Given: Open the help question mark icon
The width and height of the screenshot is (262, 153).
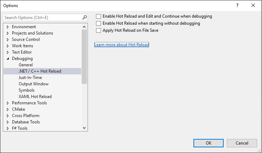Looking at the screenshot, I should point(237,5).
